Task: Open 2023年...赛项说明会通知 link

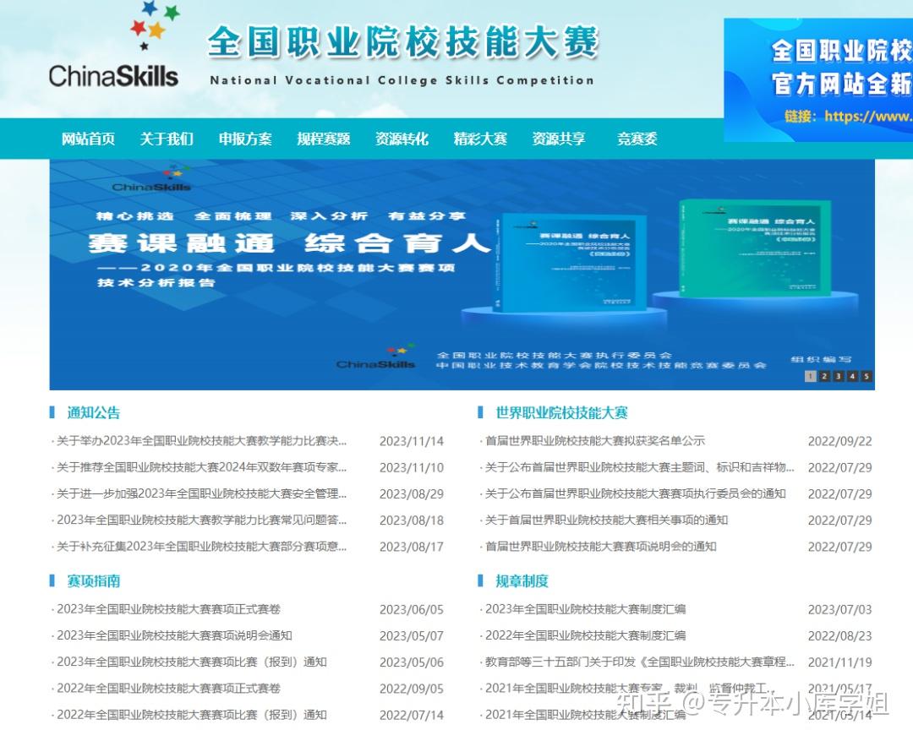Action: coord(174,635)
